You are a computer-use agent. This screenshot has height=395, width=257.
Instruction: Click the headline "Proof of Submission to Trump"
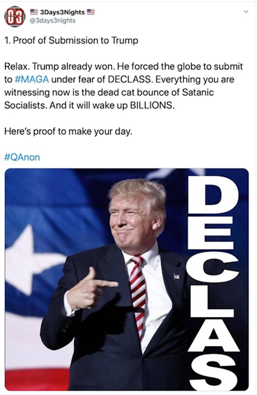pos(75,41)
